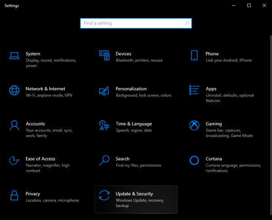The height and width of the screenshot is (220, 272).
Task: Open the Time & Language heading
Action: 134,124
